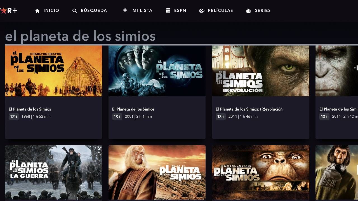This screenshot has height=201, width=358.
Task: Click the film reel icon beside Películas
Action: point(202,11)
